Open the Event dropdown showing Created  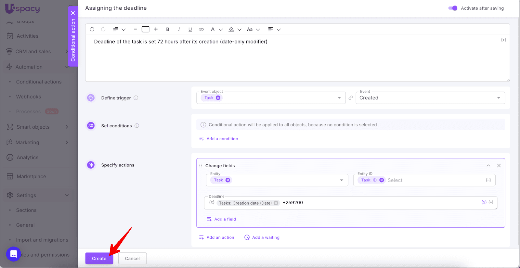430,98
